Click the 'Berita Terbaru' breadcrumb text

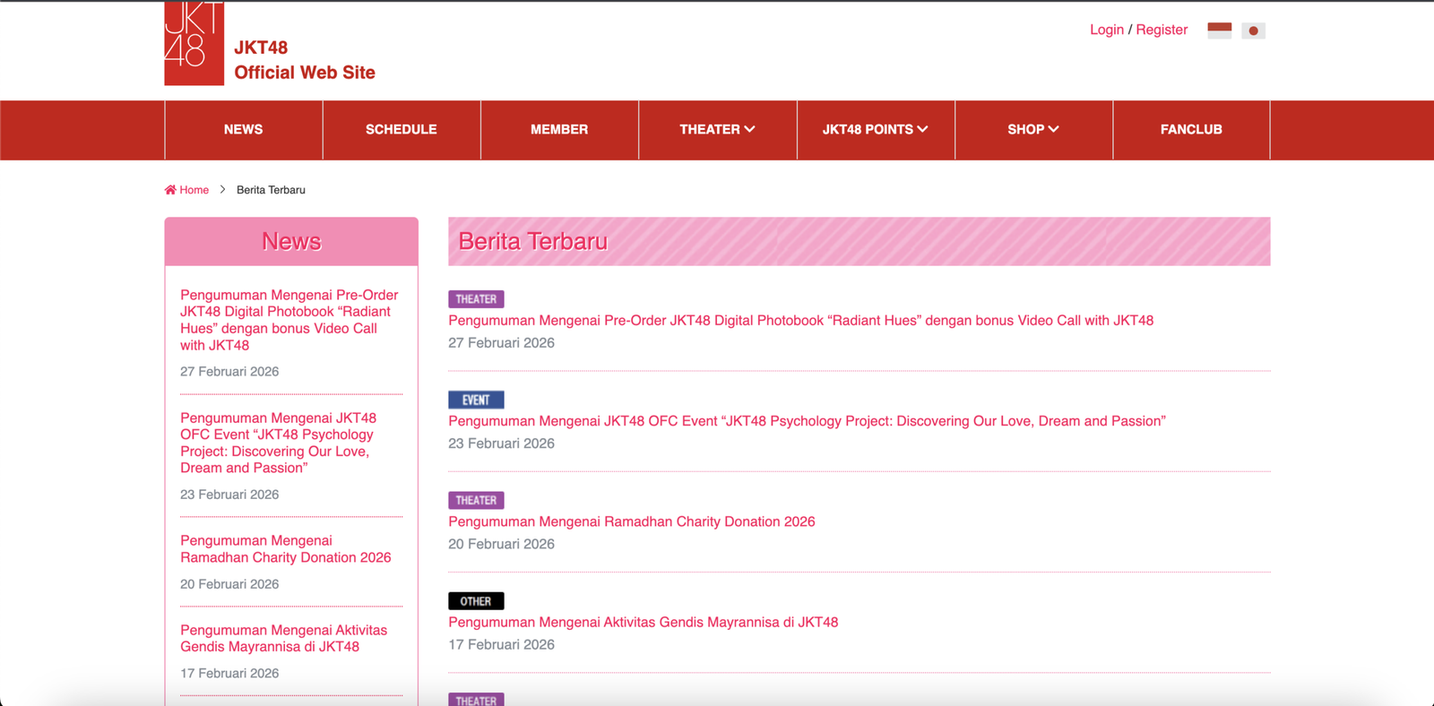coord(271,190)
